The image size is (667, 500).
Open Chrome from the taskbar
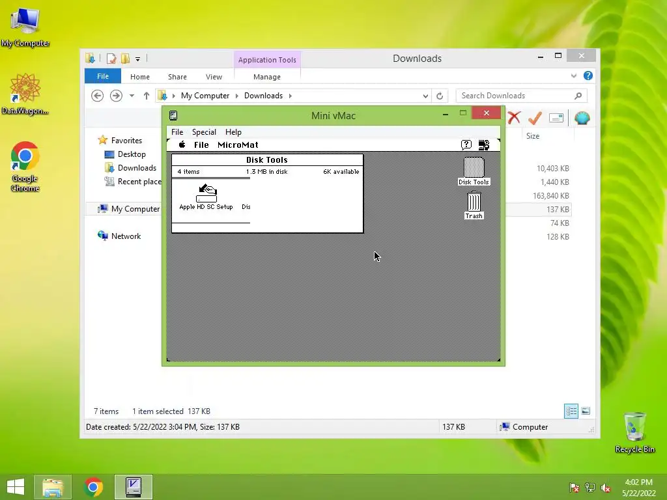[x=93, y=487]
